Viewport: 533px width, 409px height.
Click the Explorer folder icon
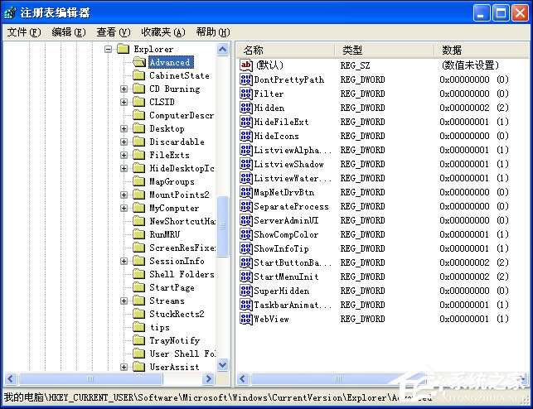[x=123, y=49]
